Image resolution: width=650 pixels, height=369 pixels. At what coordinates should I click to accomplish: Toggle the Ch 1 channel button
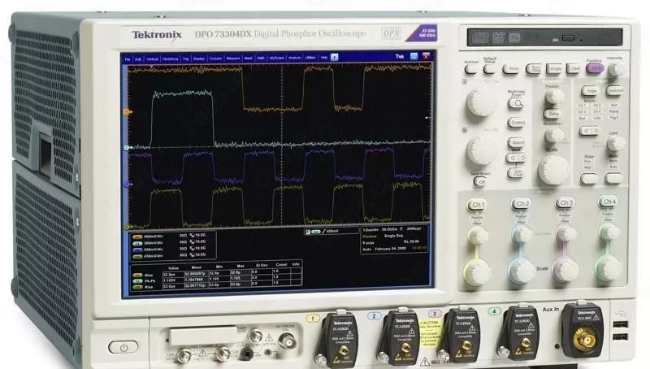click(x=478, y=204)
